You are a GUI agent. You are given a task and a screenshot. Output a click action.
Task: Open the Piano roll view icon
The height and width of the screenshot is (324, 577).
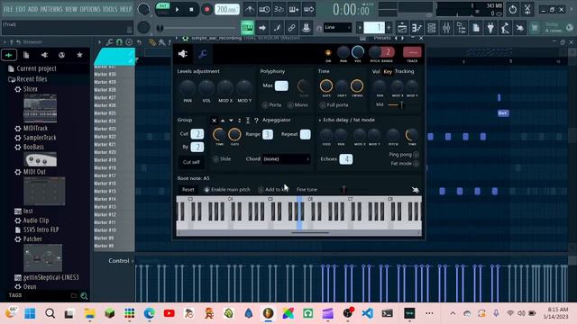click(x=417, y=28)
